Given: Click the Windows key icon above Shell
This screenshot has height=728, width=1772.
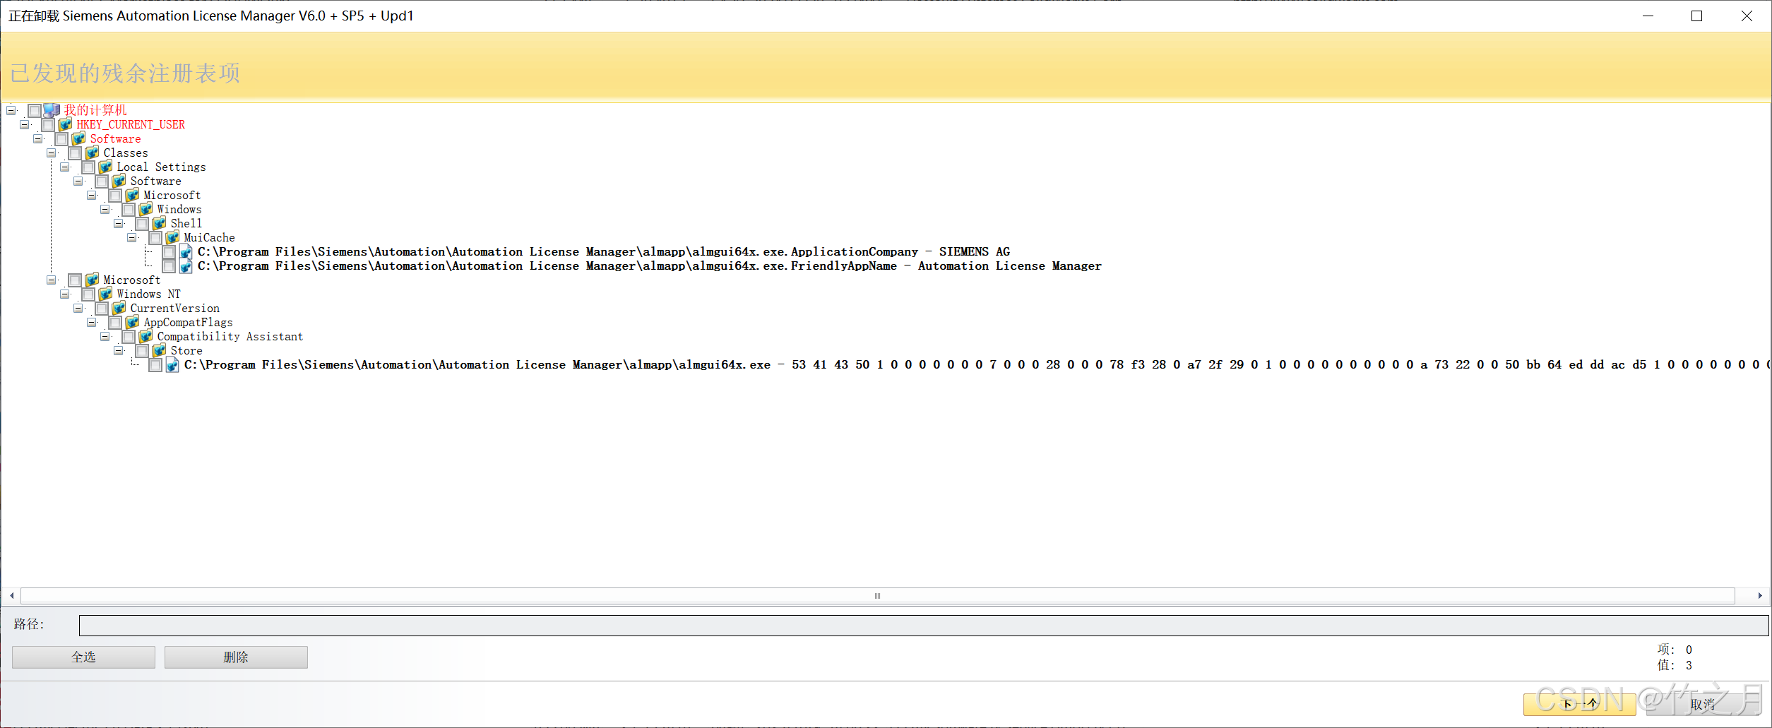Looking at the screenshot, I should [145, 209].
